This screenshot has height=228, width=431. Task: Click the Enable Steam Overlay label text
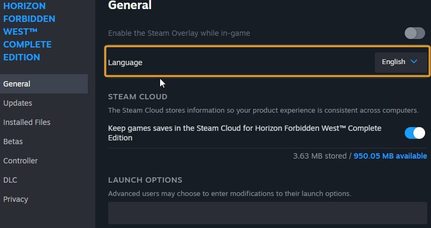coord(179,33)
